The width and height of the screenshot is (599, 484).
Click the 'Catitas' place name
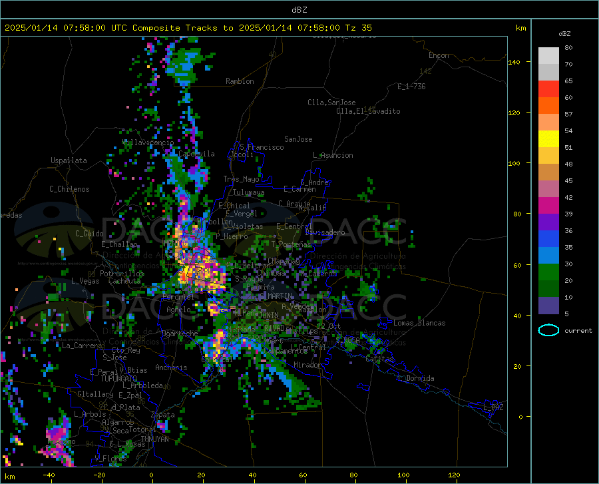point(380,359)
